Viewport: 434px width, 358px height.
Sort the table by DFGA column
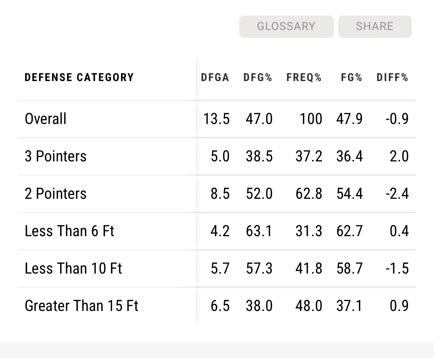tap(215, 77)
